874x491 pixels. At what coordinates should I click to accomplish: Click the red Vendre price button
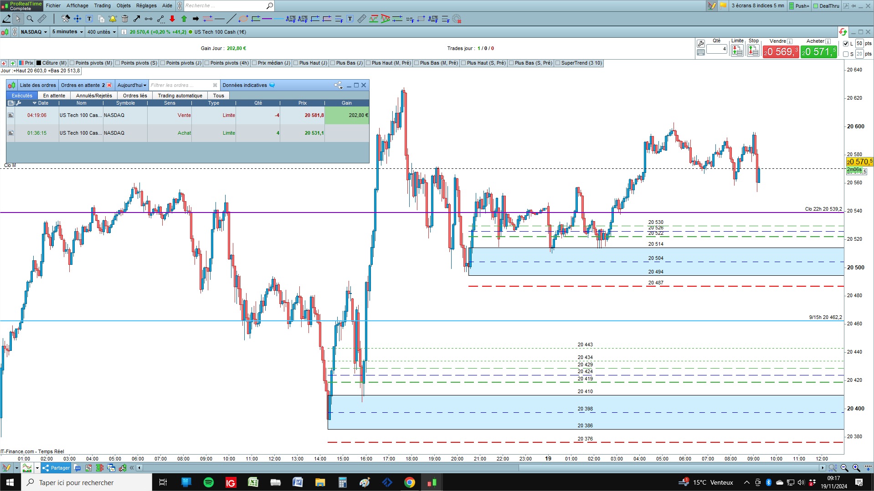[781, 52]
